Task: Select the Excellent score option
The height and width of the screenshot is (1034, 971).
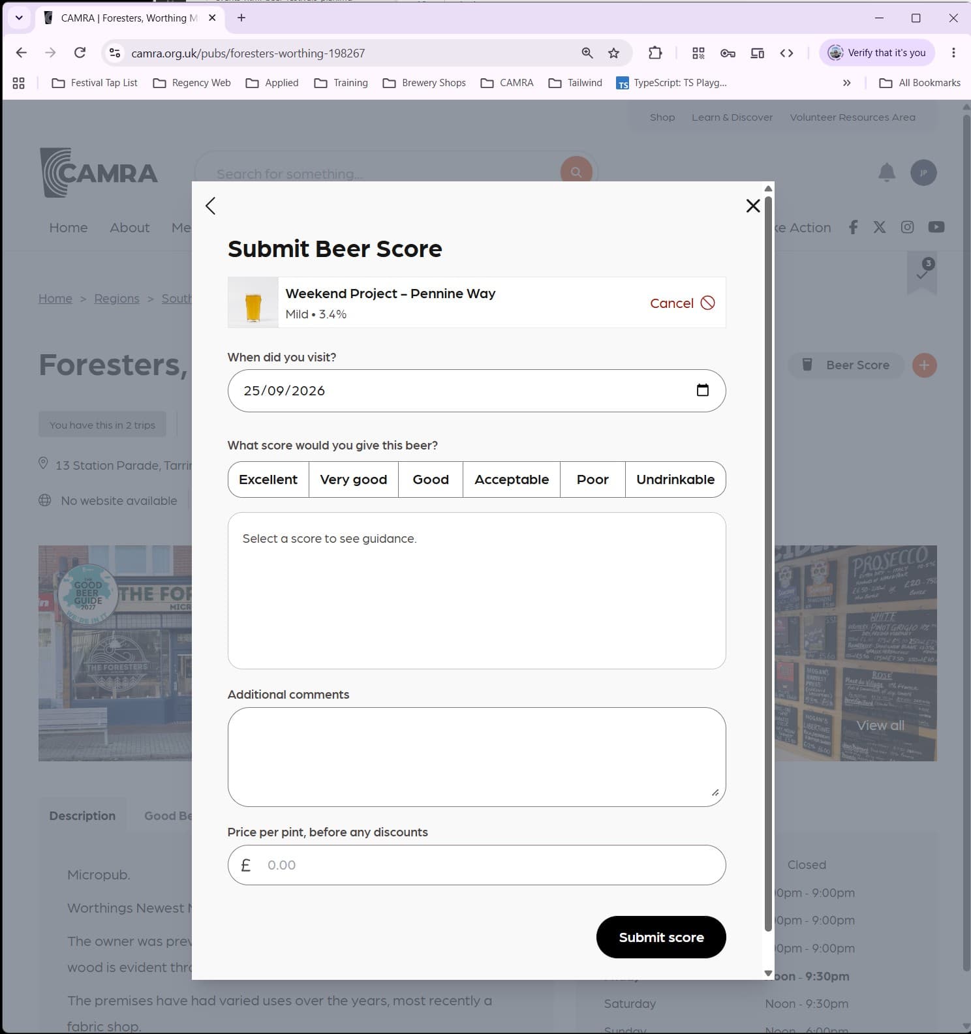Action: click(x=268, y=479)
